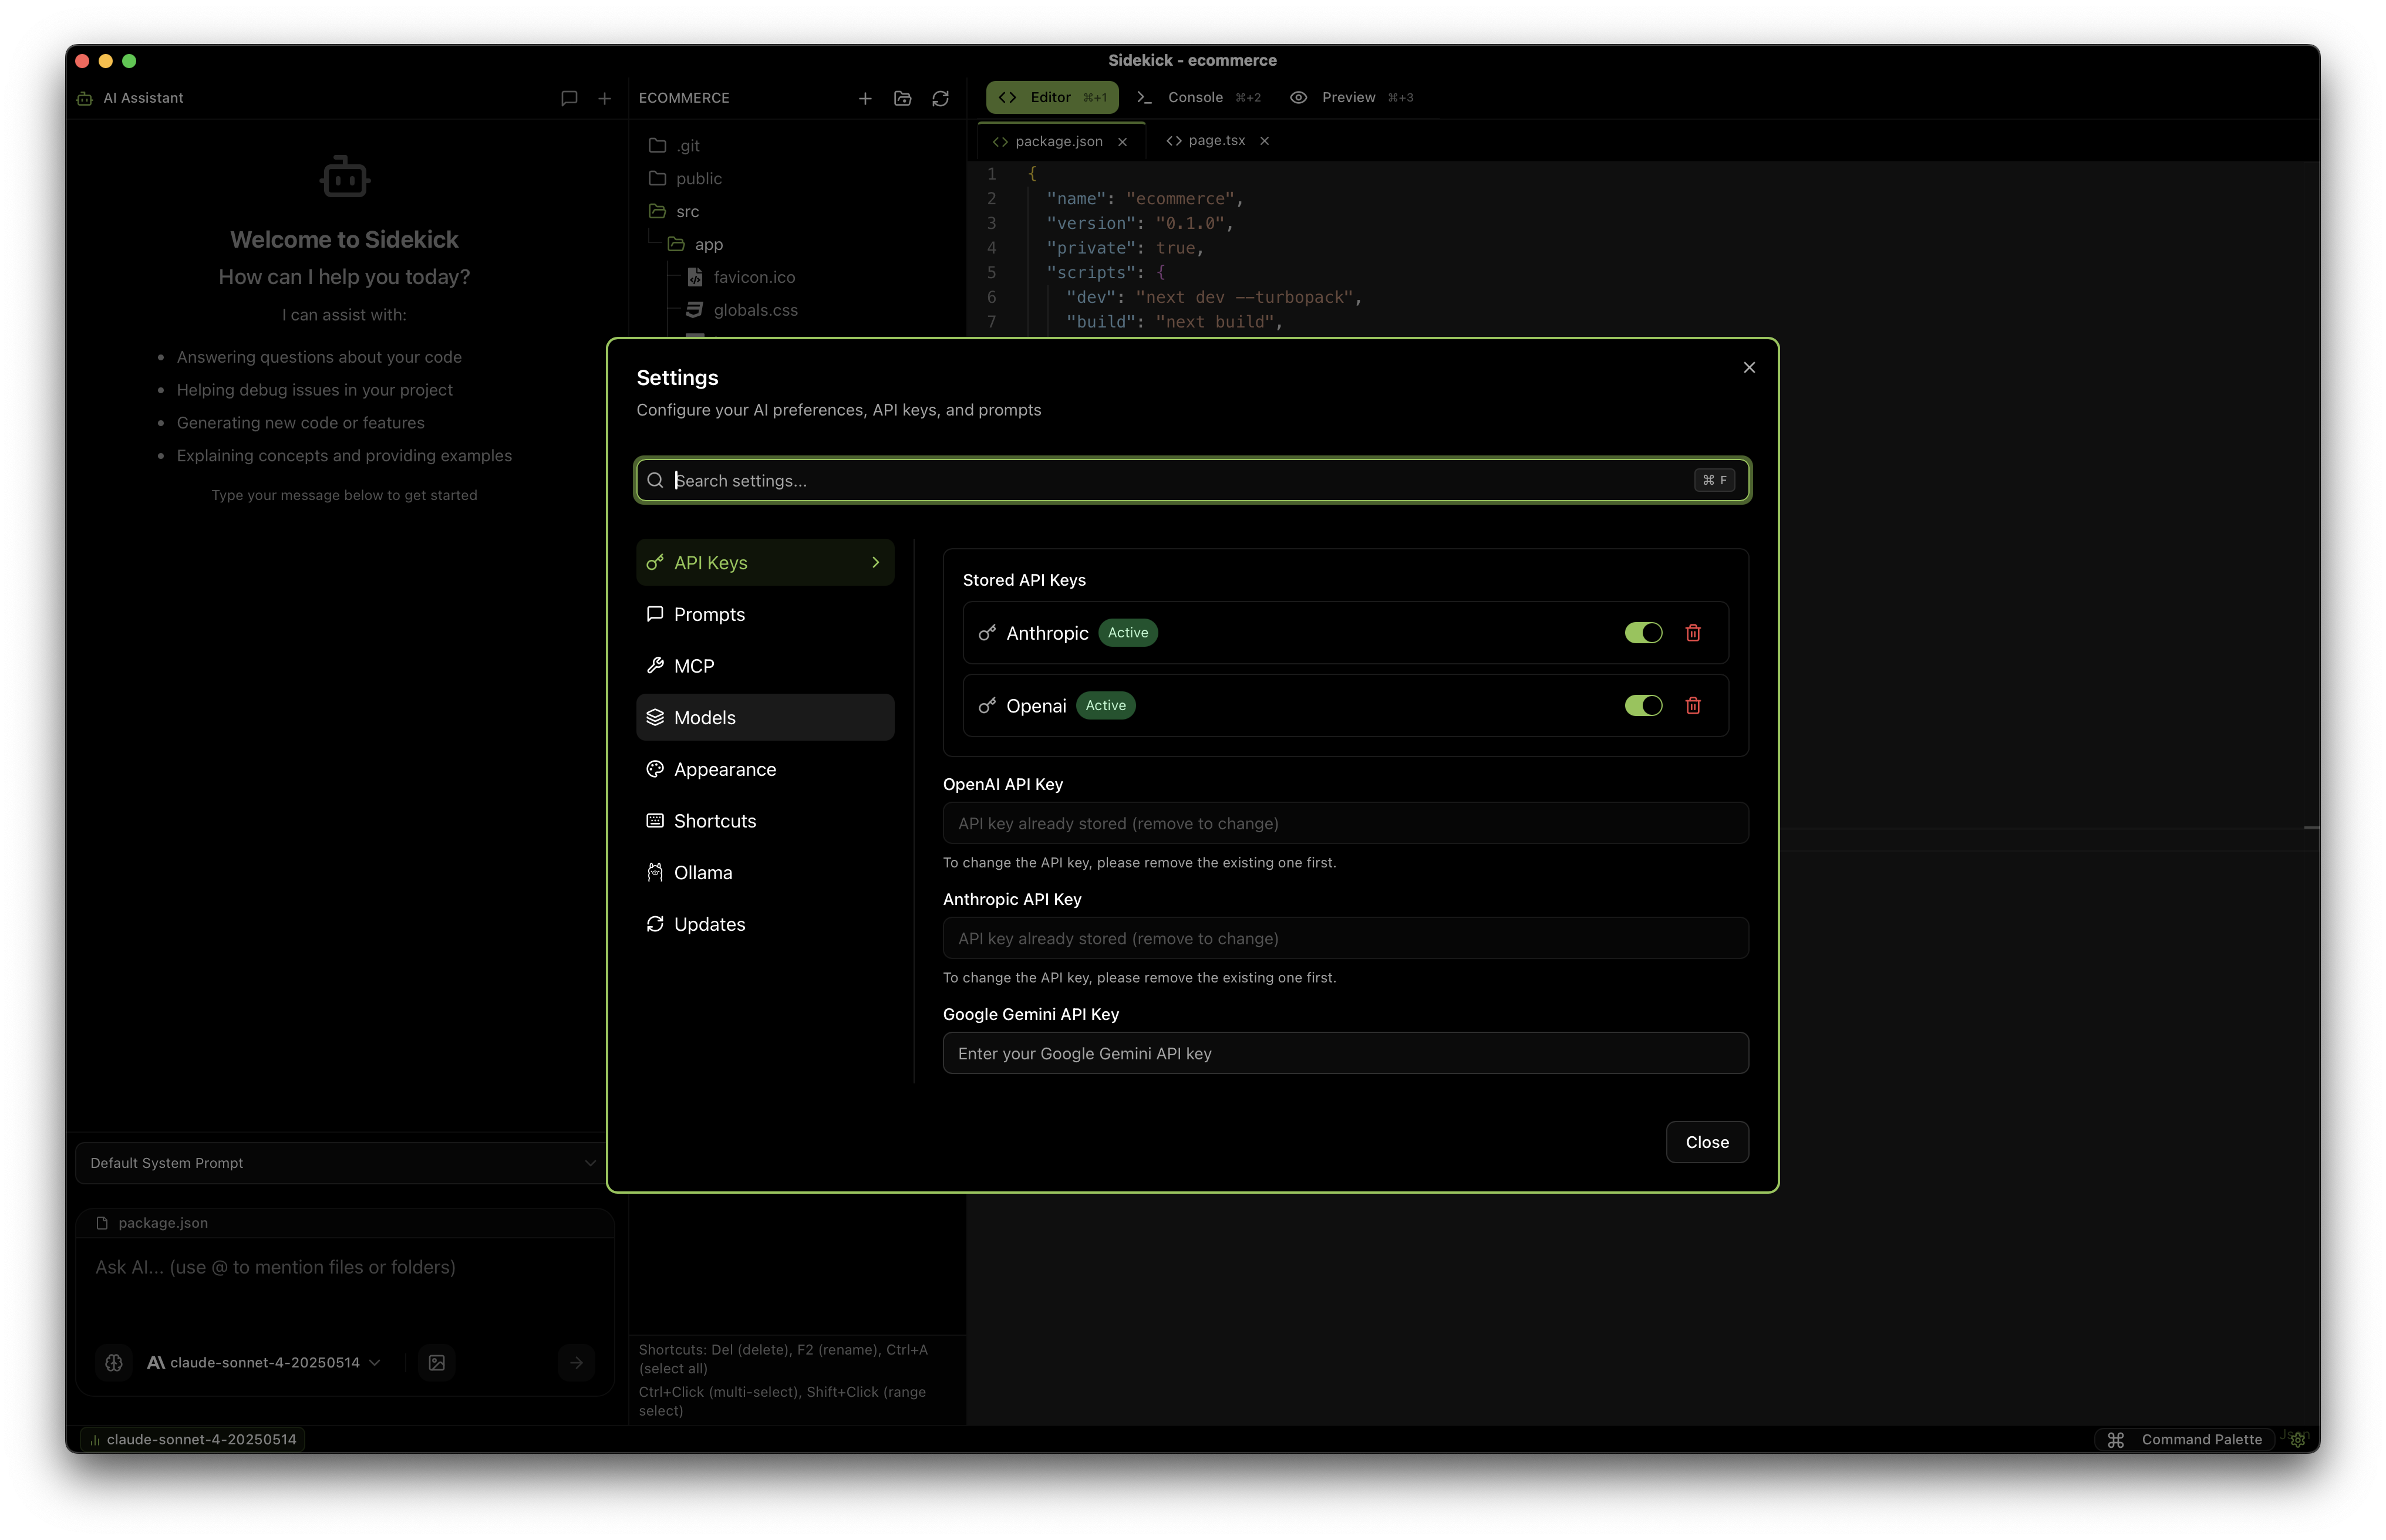Delete the stored Anthropic API key

tap(1693, 633)
